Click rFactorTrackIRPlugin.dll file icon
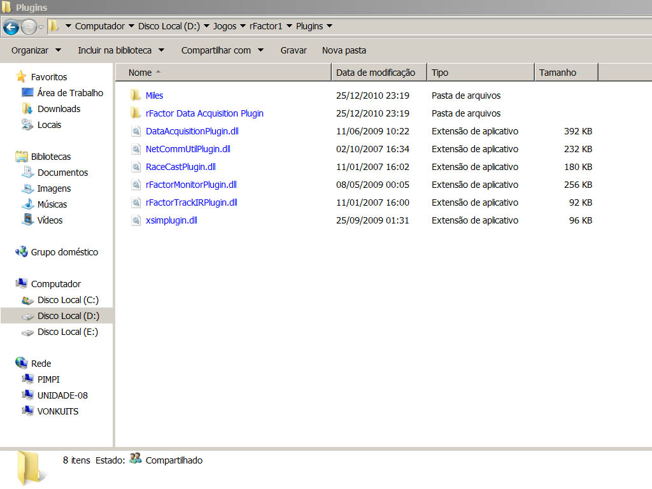Viewport: 652px width, 489px height. pyautogui.click(x=136, y=203)
